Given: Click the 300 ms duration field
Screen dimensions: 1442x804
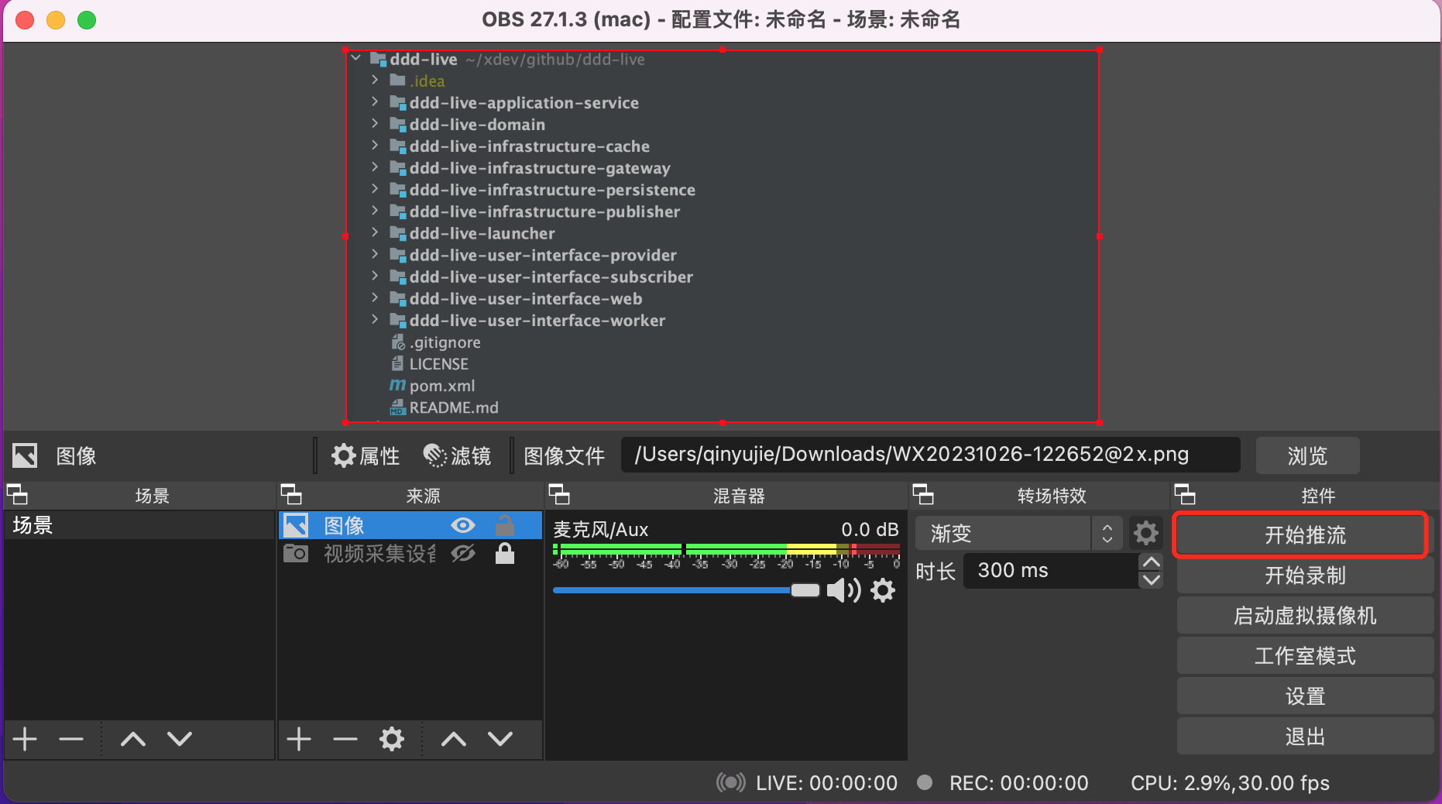Looking at the screenshot, I should [1051, 571].
